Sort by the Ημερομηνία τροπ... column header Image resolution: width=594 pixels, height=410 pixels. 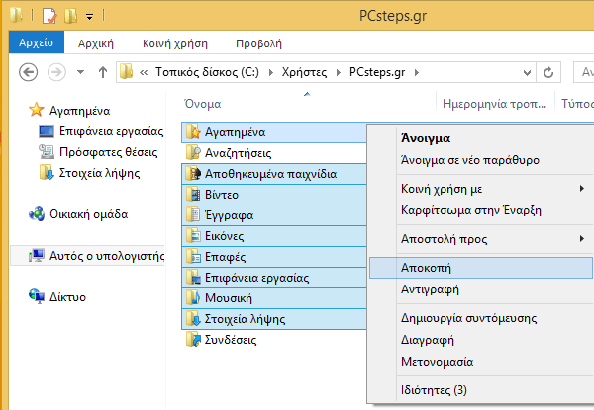point(494,104)
